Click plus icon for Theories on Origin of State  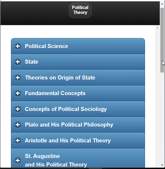tap(18, 78)
